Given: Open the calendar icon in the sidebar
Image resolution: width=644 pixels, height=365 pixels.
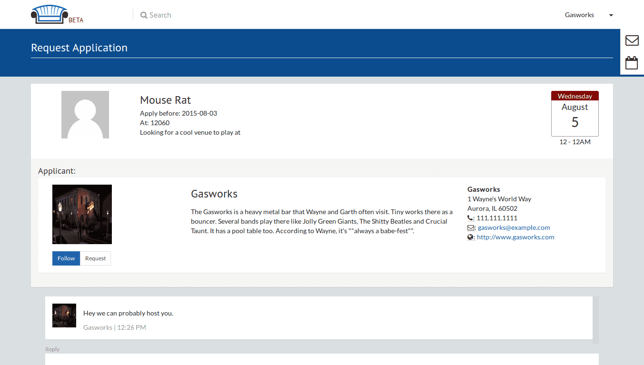Looking at the screenshot, I should (x=632, y=63).
